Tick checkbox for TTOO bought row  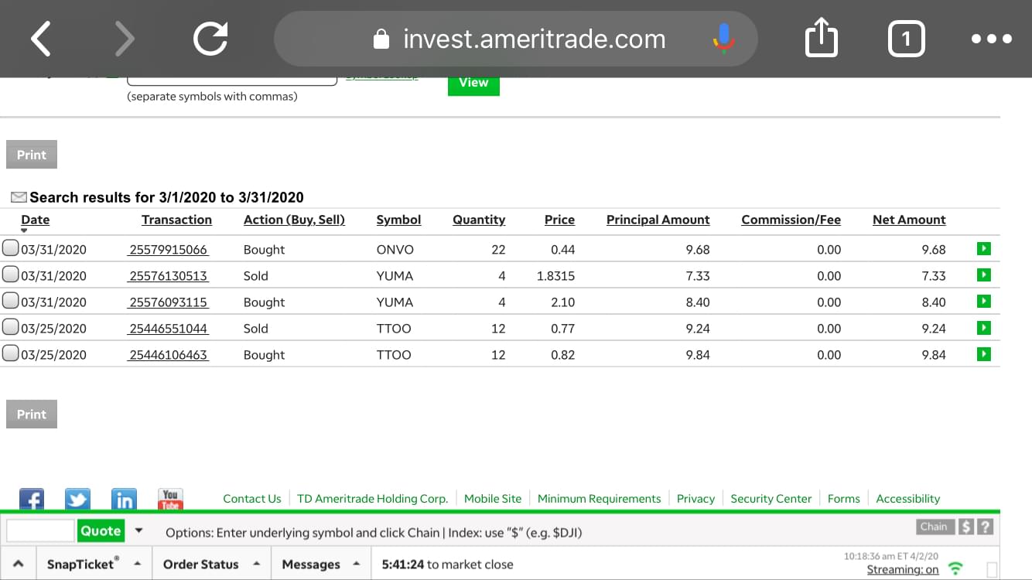tap(10, 354)
